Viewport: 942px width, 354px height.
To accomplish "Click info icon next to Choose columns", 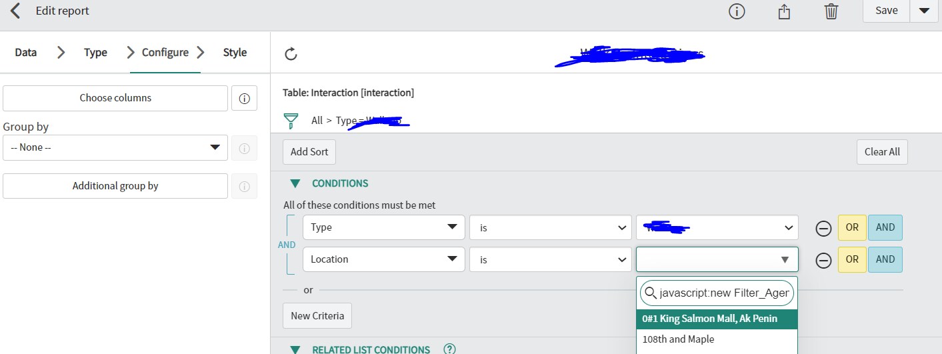I will pyautogui.click(x=244, y=99).
